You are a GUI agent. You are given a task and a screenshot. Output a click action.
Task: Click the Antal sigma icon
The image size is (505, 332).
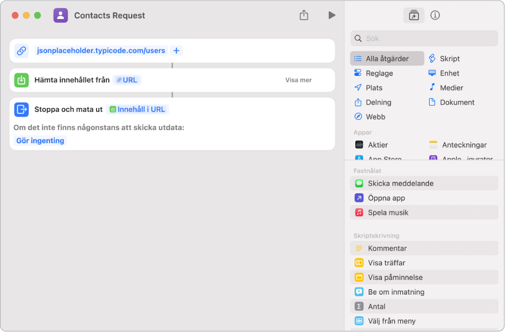click(359, 307)
